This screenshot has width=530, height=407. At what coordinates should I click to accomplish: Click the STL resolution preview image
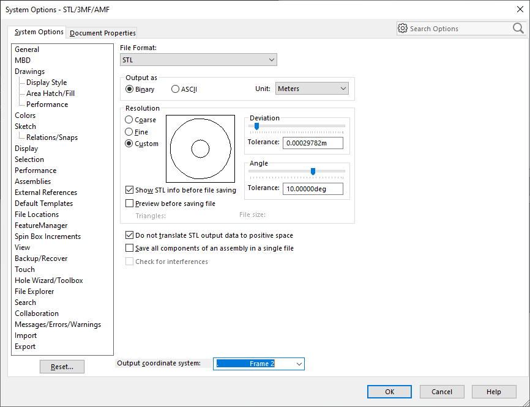click(x=200, y=148)
